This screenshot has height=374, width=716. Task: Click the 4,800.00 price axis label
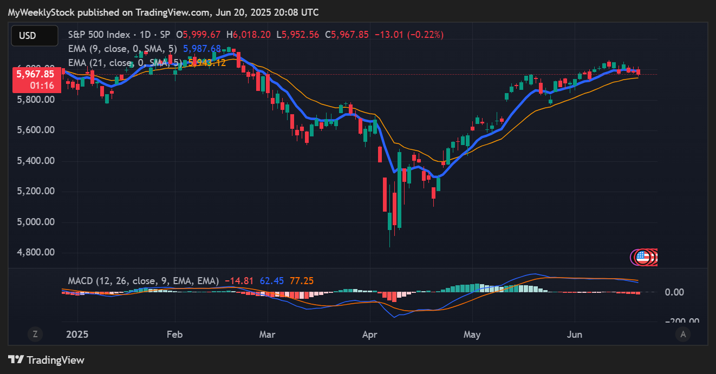point(35,252)
